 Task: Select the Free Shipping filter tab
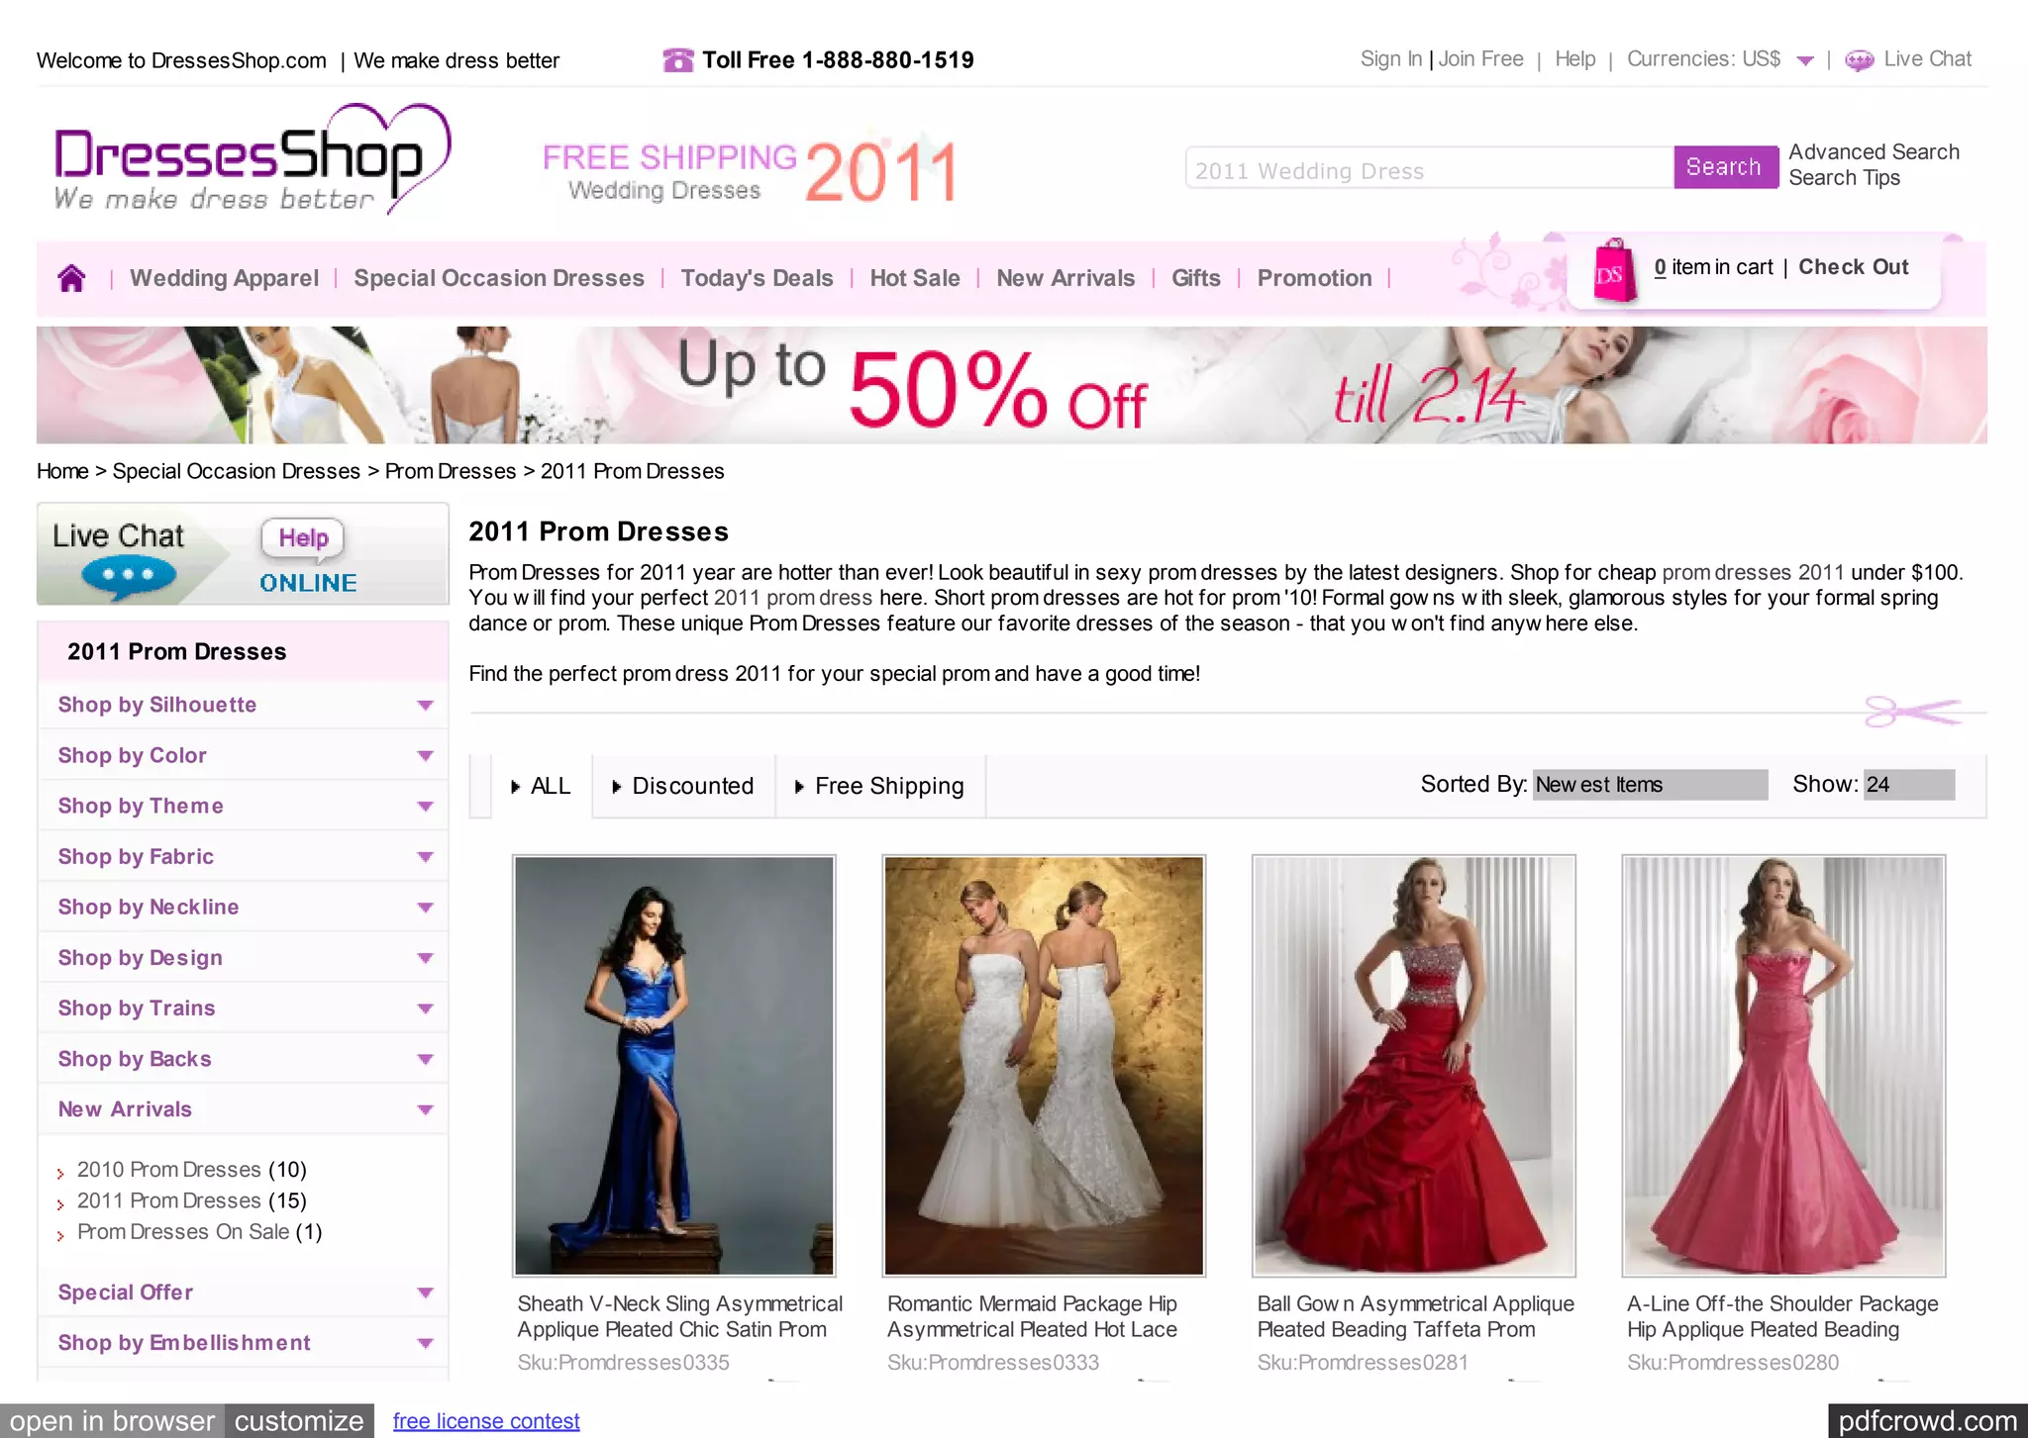[x=880, y=786]
